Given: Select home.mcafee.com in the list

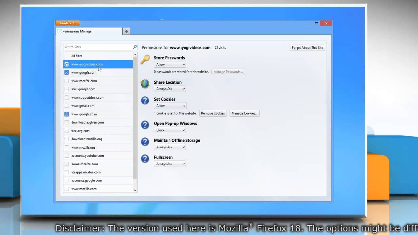Looking at the screenshot, I should click(98, 164).
